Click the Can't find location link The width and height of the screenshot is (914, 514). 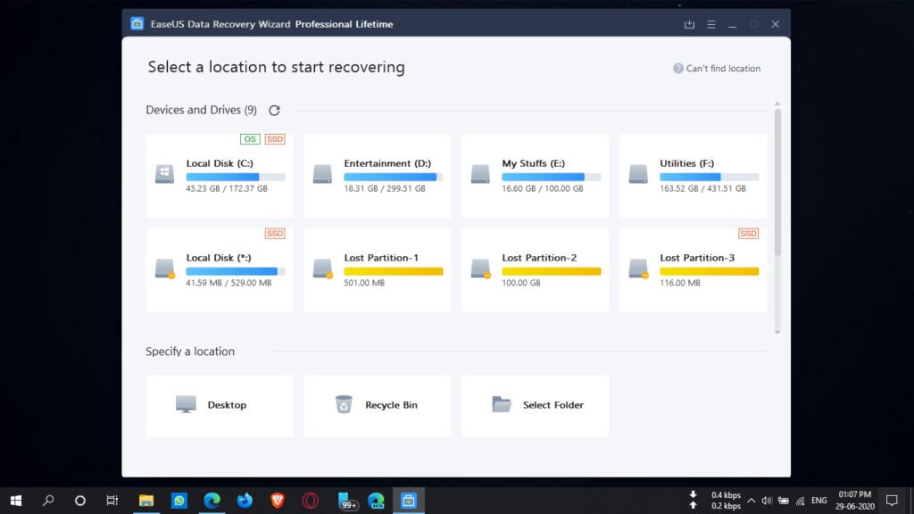click(723, 68)
